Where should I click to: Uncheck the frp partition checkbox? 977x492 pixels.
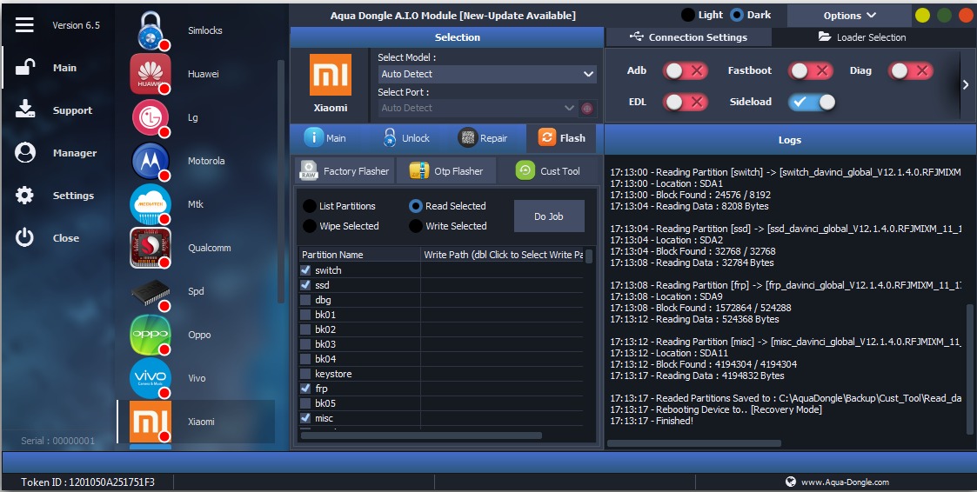(305, 388)
